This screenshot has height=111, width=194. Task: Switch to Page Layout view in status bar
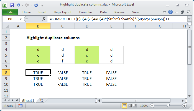pos(129,106)
